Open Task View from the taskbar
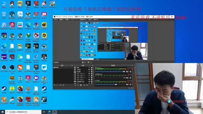The width and height of the screenshot is (203, 114). [x=44, y=112]
